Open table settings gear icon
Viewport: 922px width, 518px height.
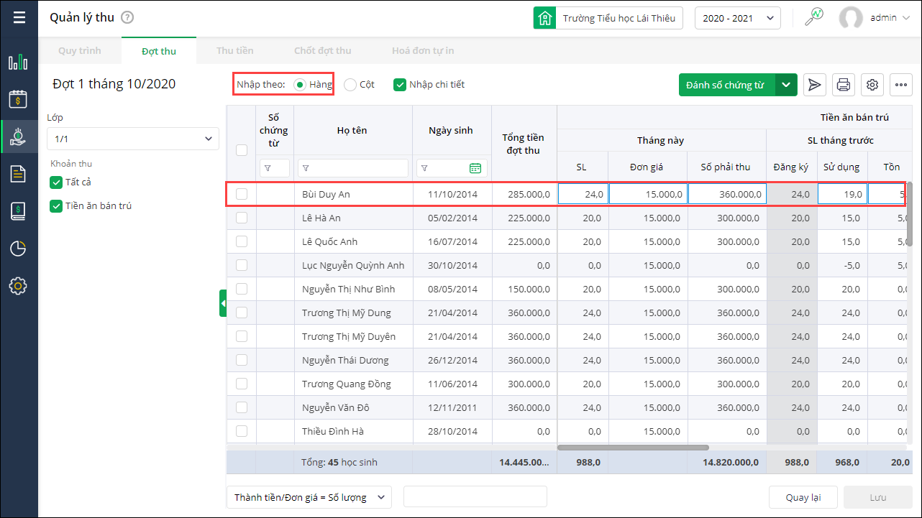(x=872, y=85)
